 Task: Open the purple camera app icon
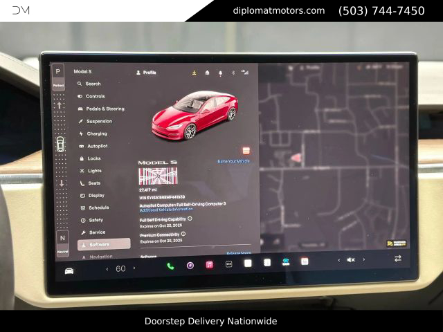tap(190, 266)
